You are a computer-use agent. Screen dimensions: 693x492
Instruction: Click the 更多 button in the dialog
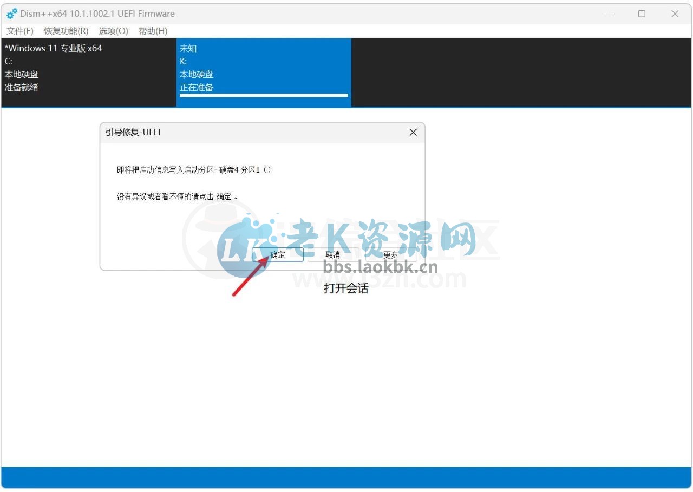point(390,255)
